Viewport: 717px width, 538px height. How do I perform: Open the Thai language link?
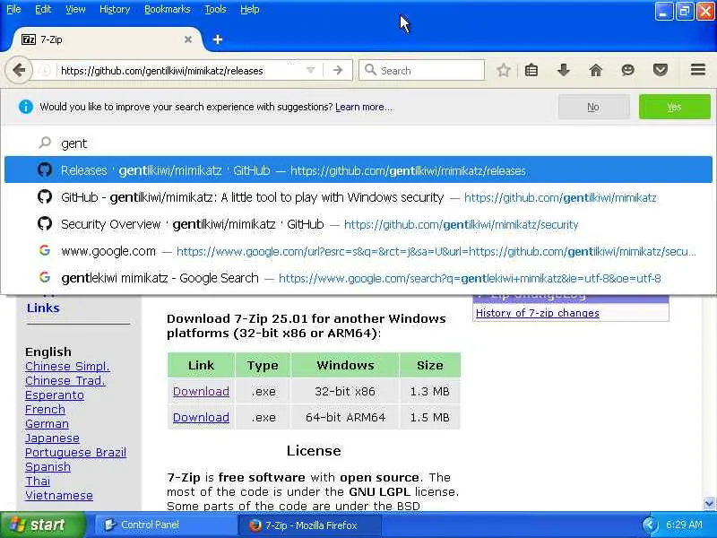click(x=38, y=482)
